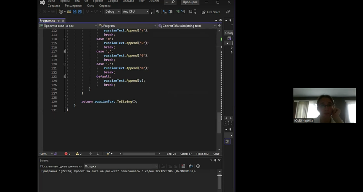Image resolution: width=363 pixels, height=192 pixels.
Task: Open the 100 % zoom dropdown
Action: [46, 154]
